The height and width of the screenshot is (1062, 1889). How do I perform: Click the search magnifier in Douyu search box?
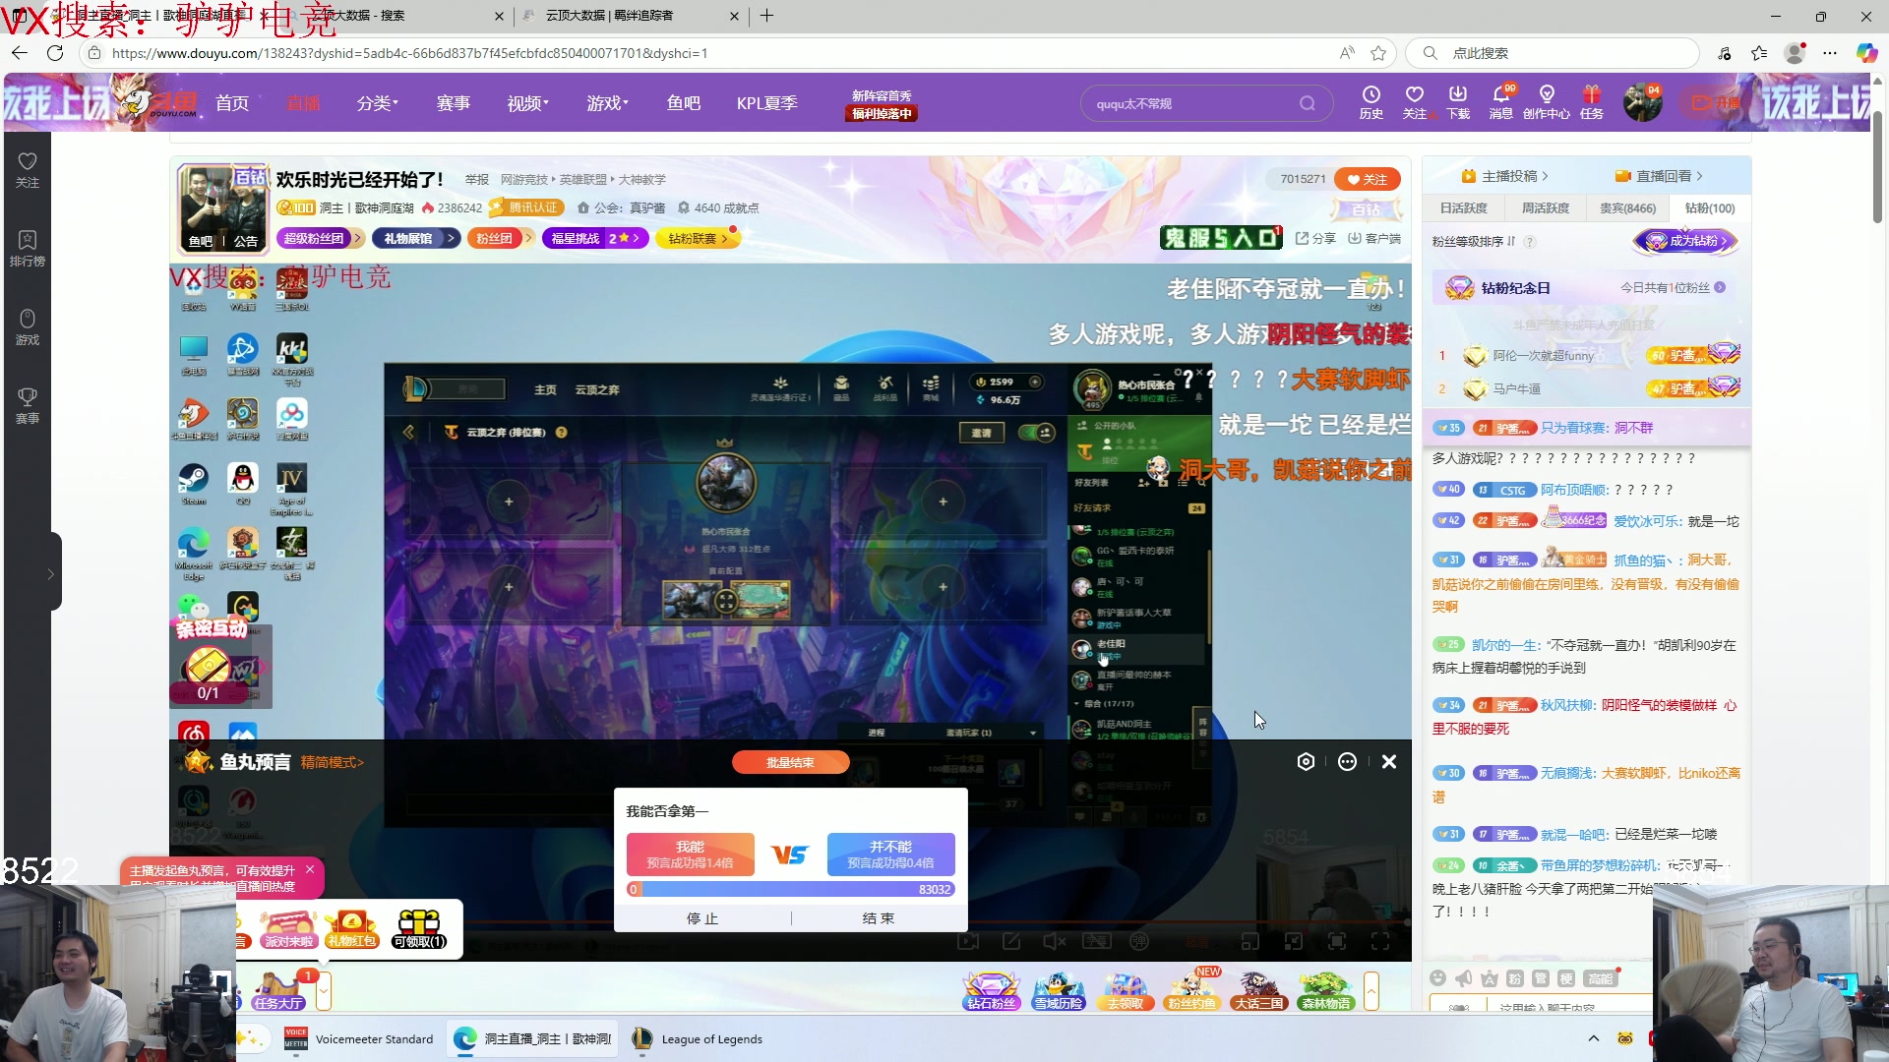pos(1307,103)
